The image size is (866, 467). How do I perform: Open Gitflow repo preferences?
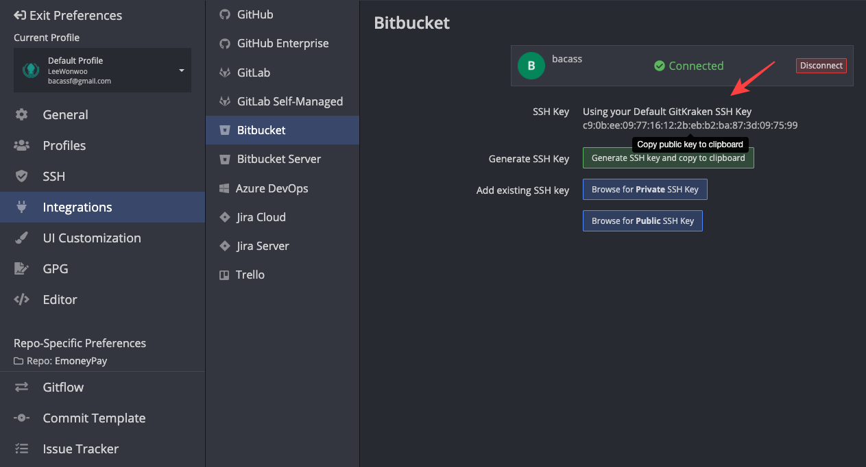(x=102, y=387)
